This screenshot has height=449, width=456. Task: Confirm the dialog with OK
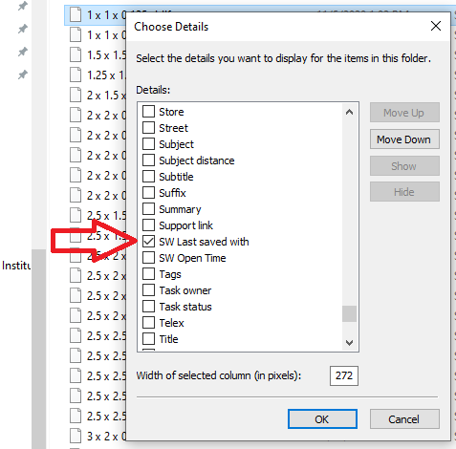322,419
